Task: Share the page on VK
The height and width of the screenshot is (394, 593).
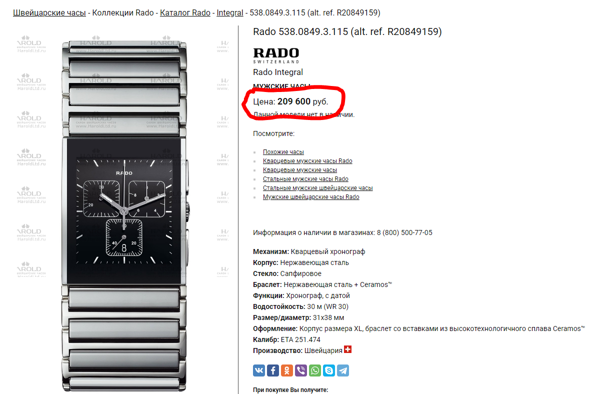Action: click(x=259, y=370)
